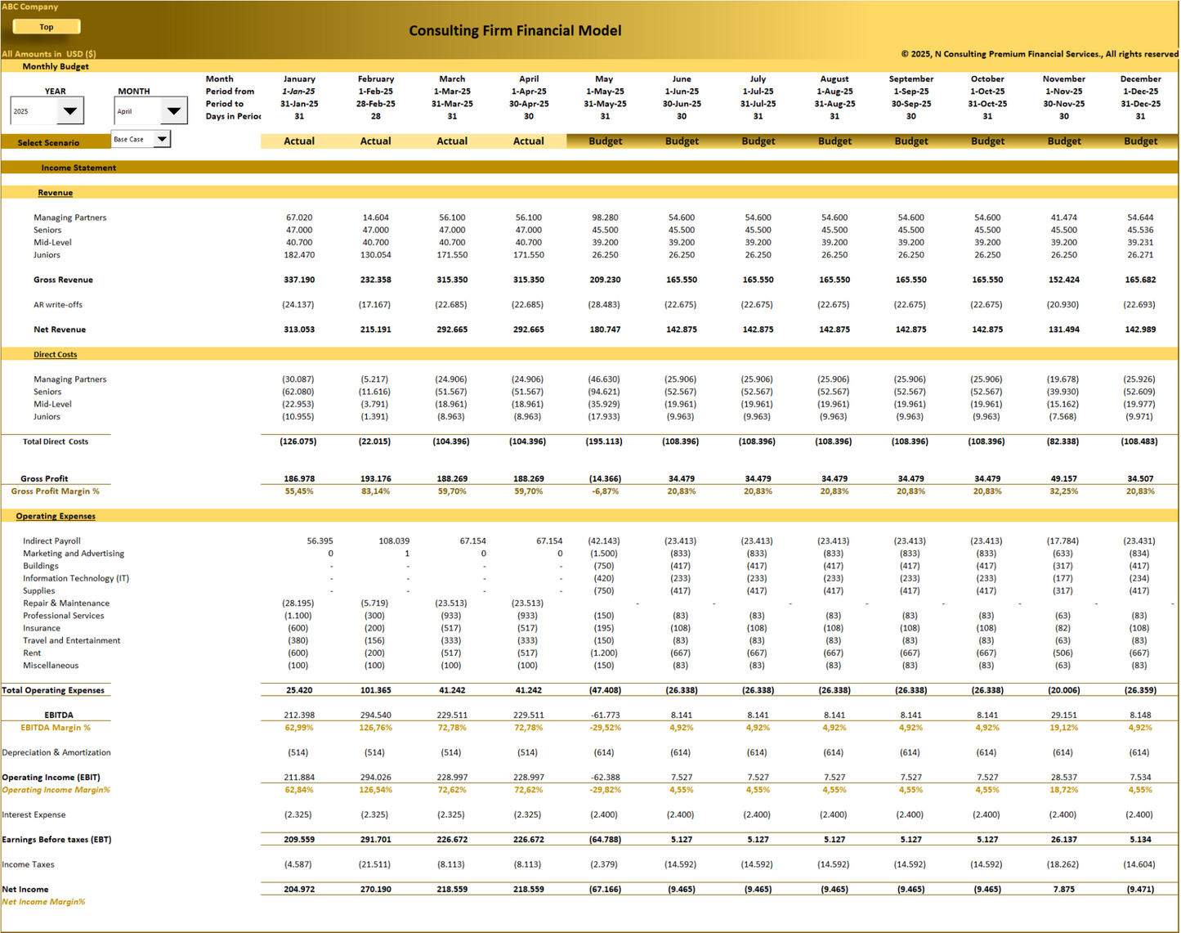
Task: Select November Income Taxes value (18.262)
Action: [x=1062, y=865]
